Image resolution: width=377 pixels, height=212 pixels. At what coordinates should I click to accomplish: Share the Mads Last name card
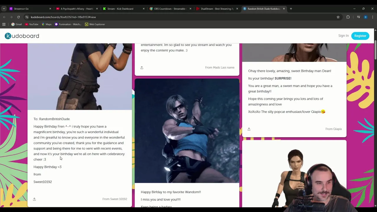pos(142,68)
